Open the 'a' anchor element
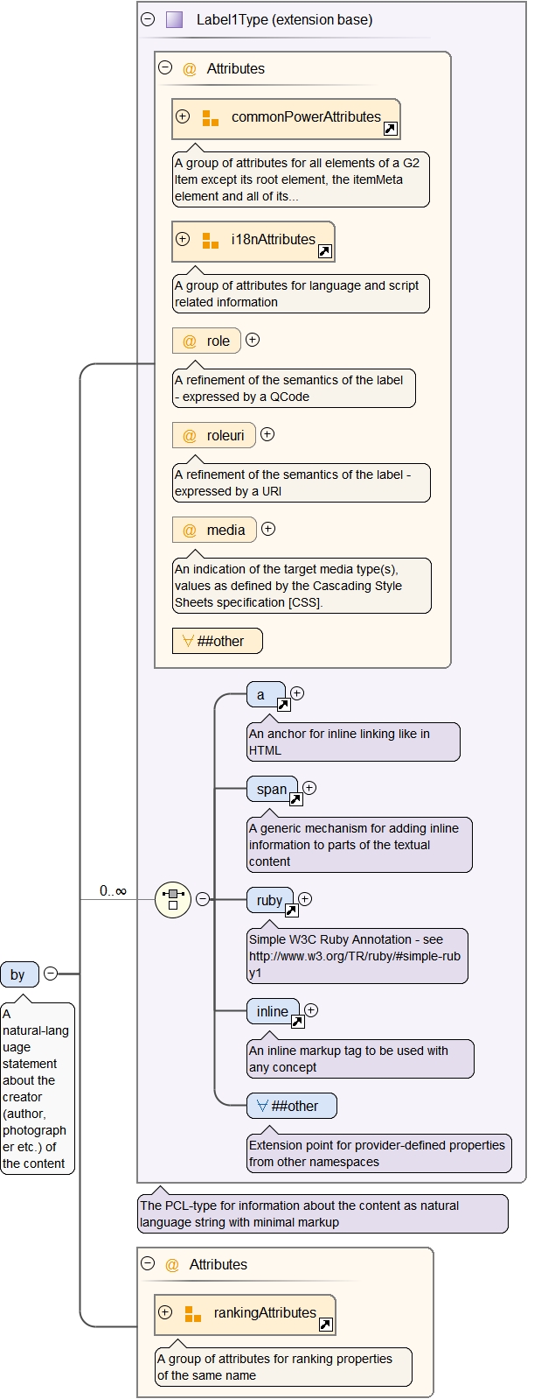This screenshot has width=548, height=1399. [x=261, y=694]
